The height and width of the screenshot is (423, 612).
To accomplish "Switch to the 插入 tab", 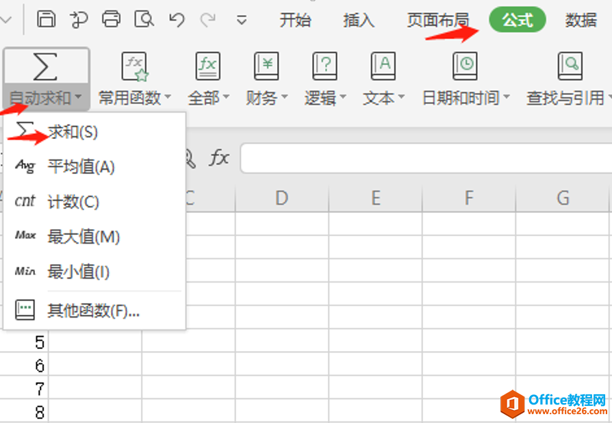I will click(x=359, y=20).
